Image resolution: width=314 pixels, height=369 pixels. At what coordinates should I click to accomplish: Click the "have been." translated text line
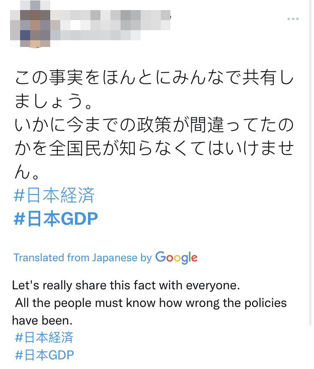pos(42,320)
